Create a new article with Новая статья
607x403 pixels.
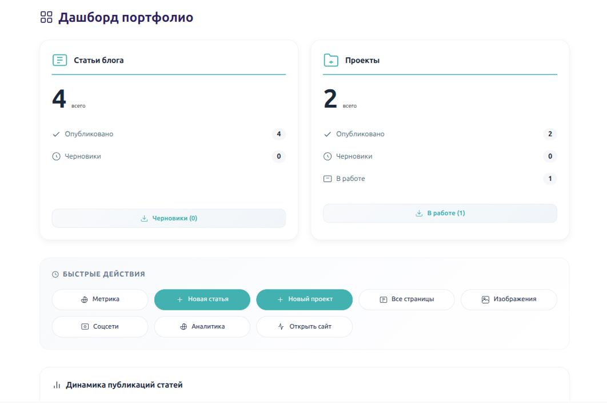tap(202, 299)
